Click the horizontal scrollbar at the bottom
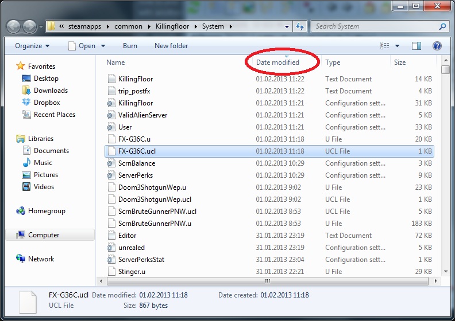455x321 pixels. [x=267, y=281]
